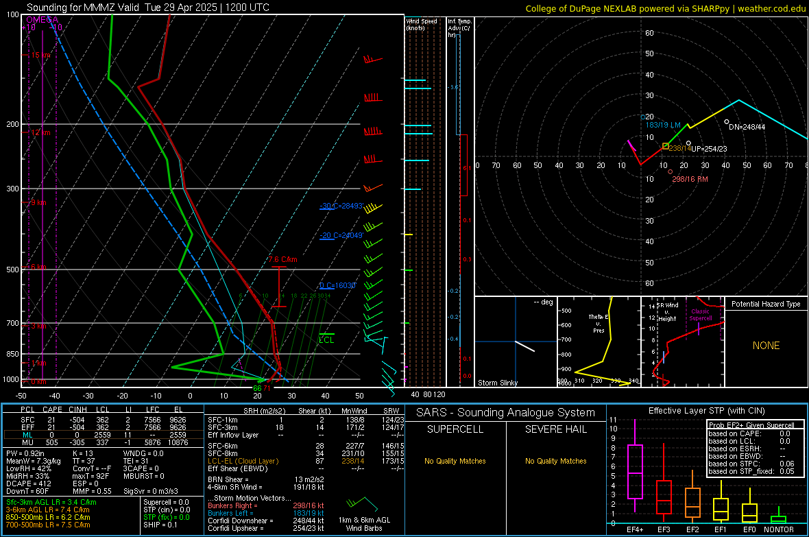Select the magenta OMEGA label

click(x=42, y=20)
